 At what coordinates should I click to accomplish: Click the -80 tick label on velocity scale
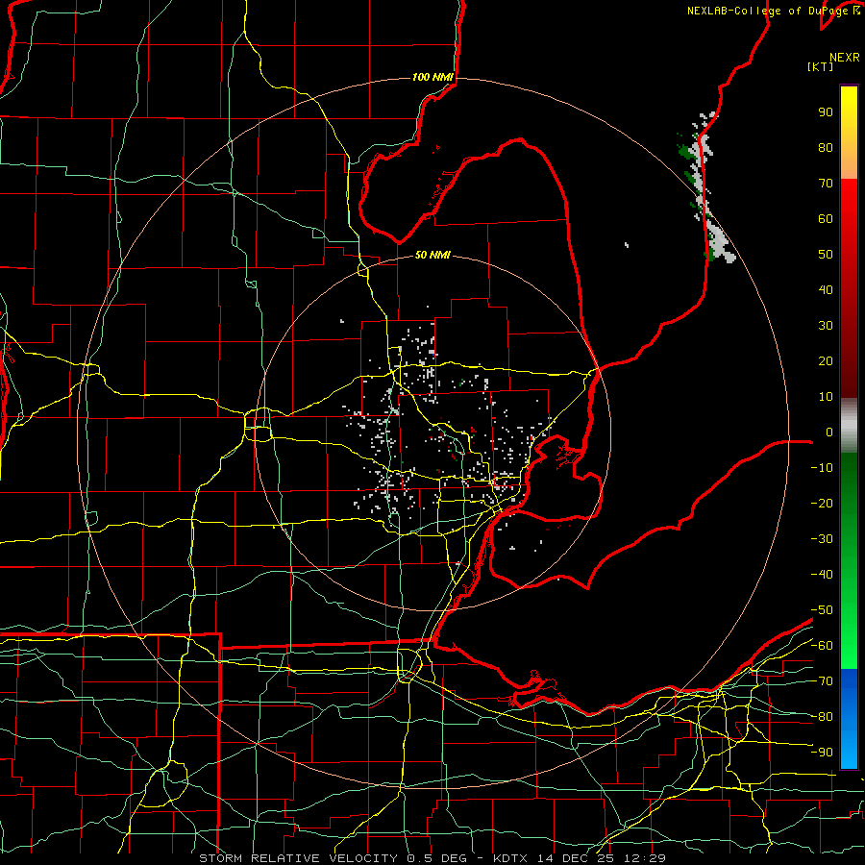click(822, 717)
